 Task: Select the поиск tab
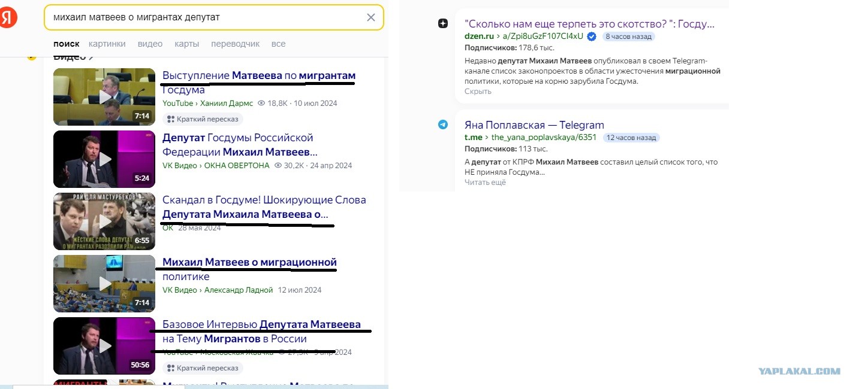point(66,44)
